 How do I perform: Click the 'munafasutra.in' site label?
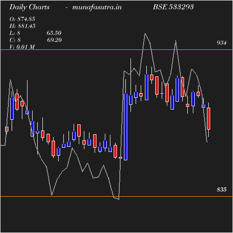pyautogui.click(x=97, y=7)
